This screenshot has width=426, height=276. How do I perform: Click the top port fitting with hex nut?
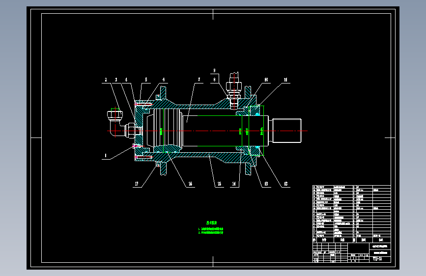[234, 90]
